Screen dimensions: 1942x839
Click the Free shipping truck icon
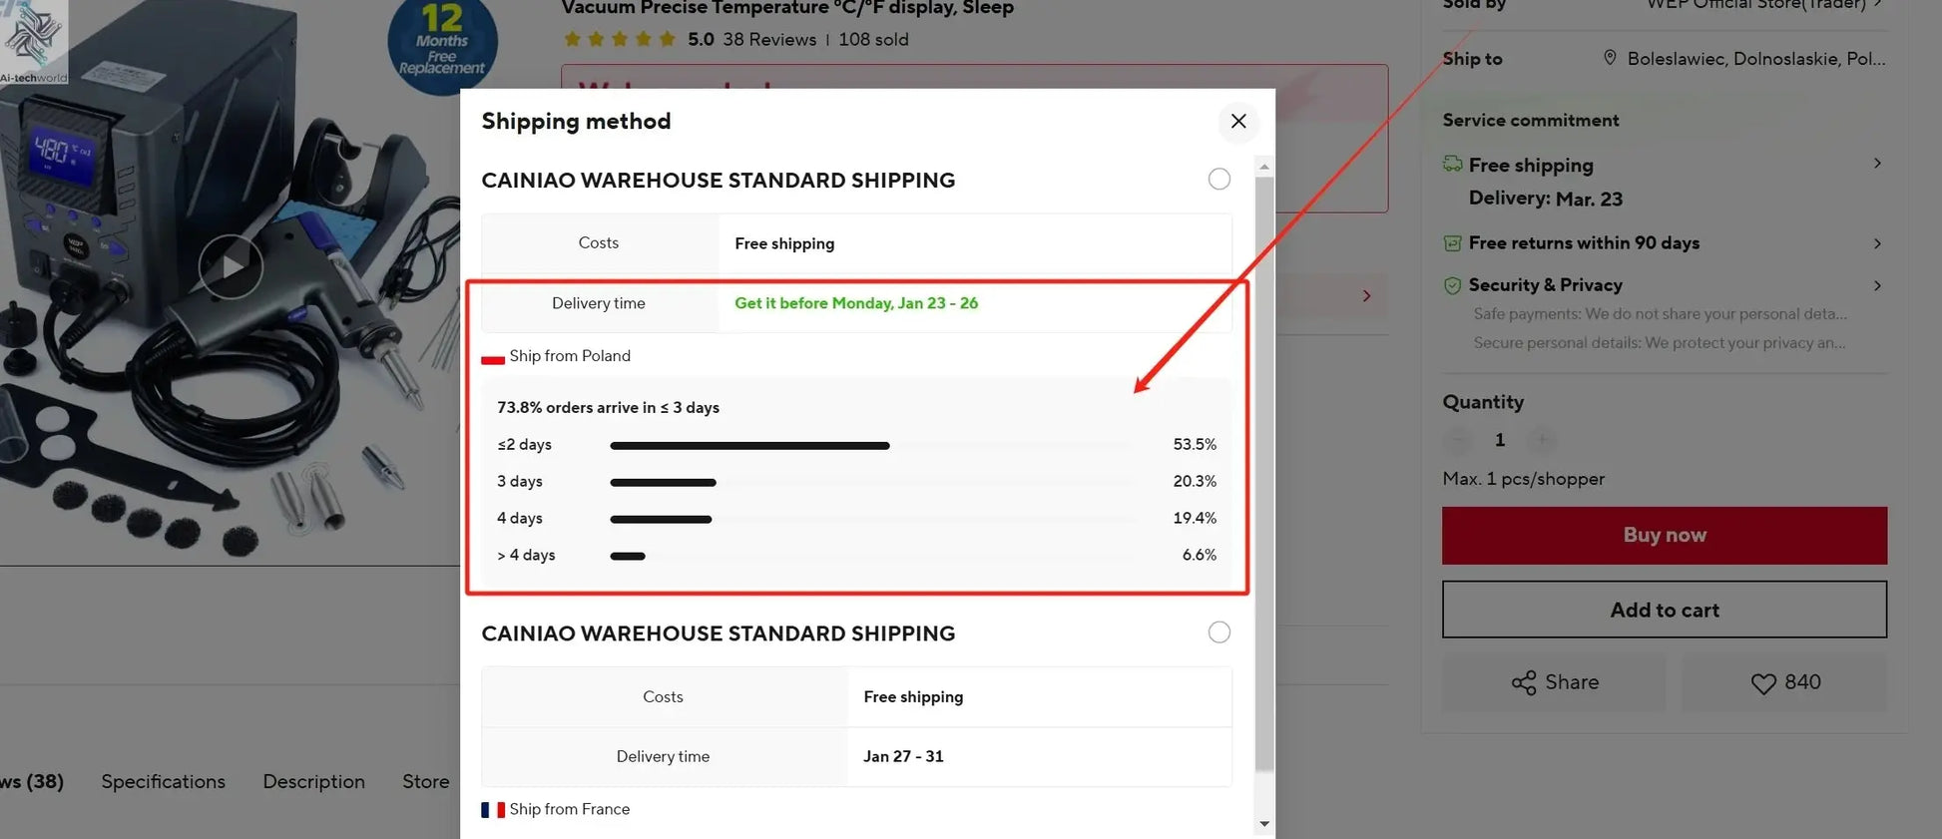[1453, 164]
